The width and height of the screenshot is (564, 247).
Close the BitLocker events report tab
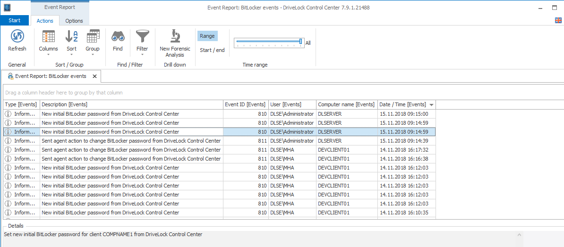(94, 76)
